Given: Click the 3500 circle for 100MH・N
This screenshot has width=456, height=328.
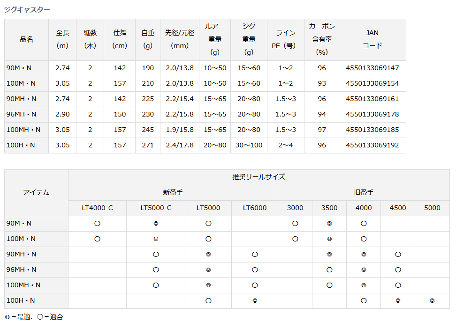Looking at the screenshot, I should tap(329, 285).
